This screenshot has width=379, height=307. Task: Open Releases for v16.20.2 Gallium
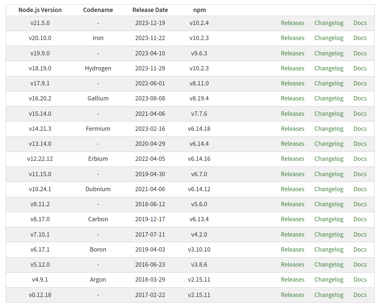293,98
